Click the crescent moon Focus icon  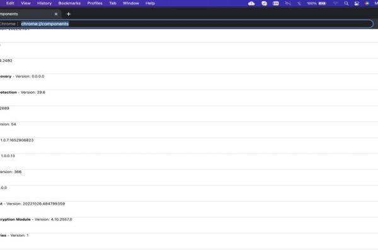coord(299,3)
